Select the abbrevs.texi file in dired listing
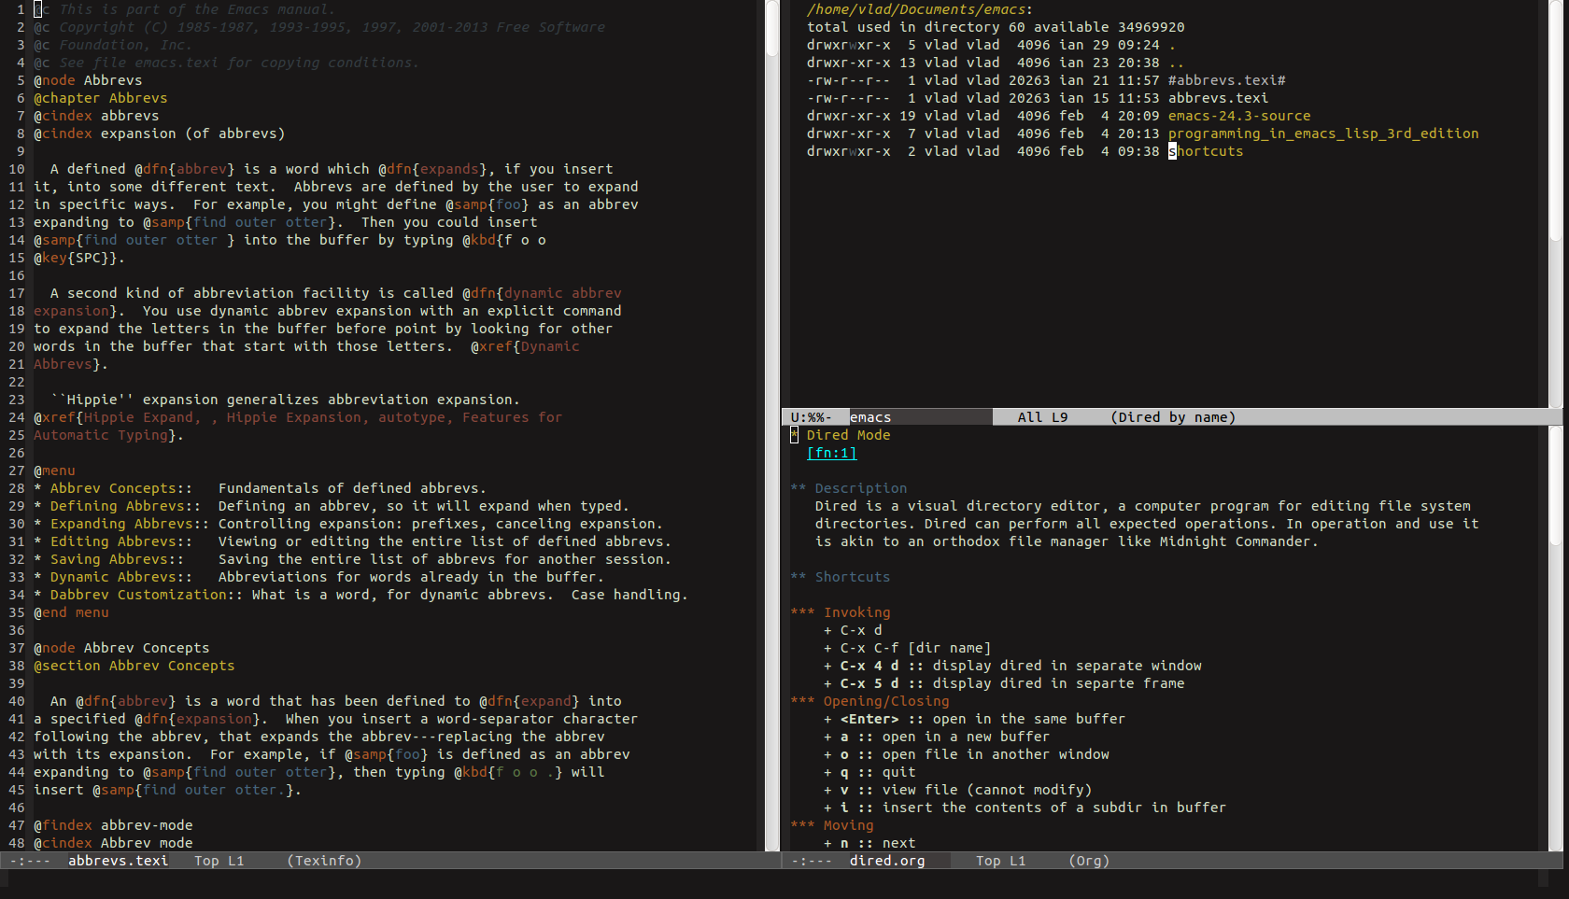 click(1218, 98)
